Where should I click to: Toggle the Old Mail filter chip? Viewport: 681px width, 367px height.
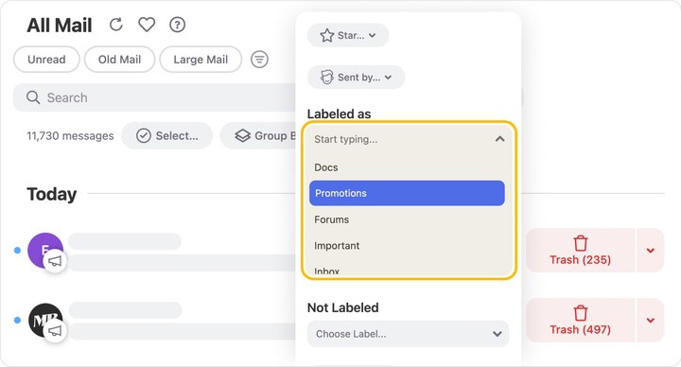[119, 60]
